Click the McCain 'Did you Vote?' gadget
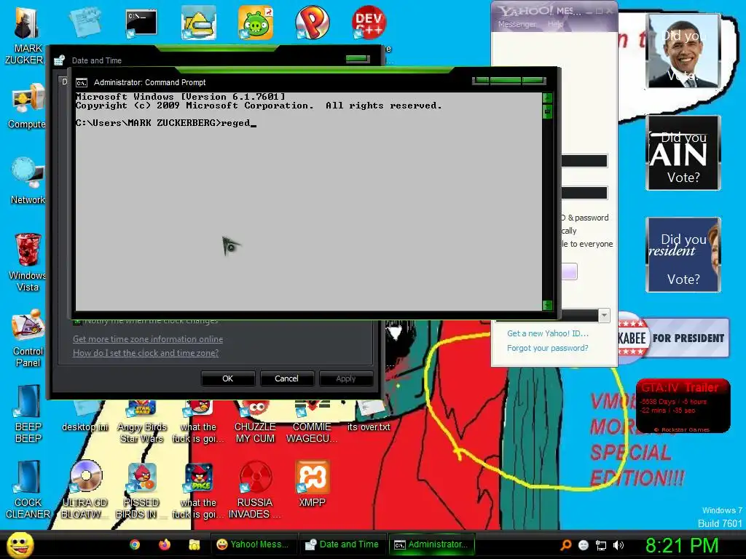 683,153
